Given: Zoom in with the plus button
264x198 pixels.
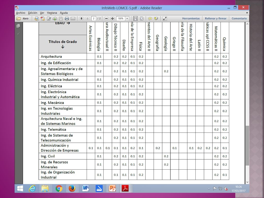Looking at the screenshot, I should 112,19.
